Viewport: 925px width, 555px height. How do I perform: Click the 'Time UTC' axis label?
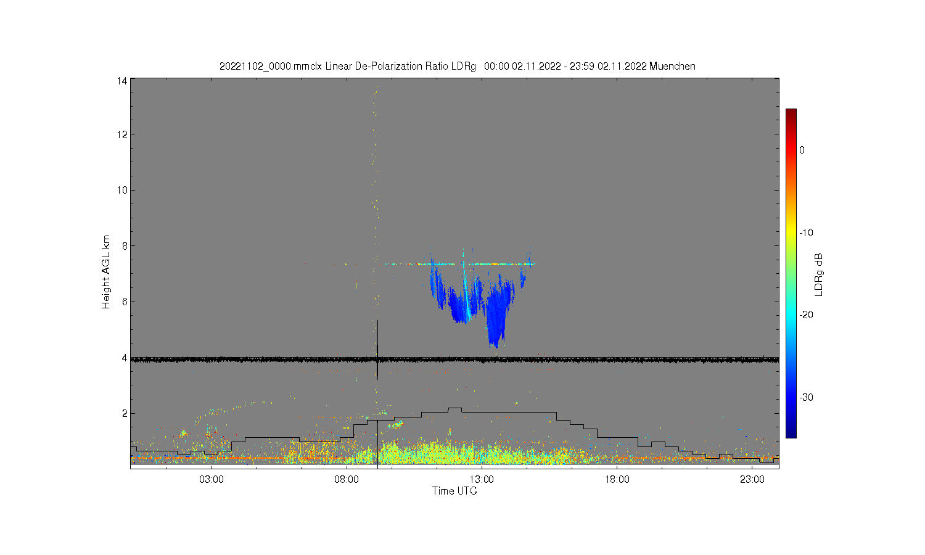tap(454, 491)
